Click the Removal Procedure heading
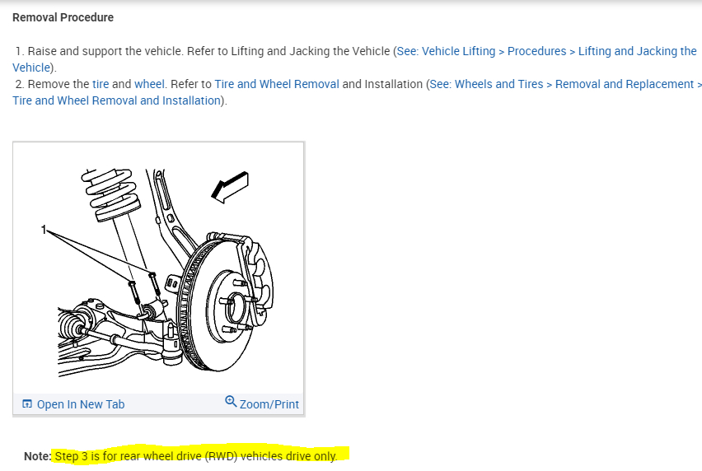Screen dimensions: 702x471 [63, 17]
